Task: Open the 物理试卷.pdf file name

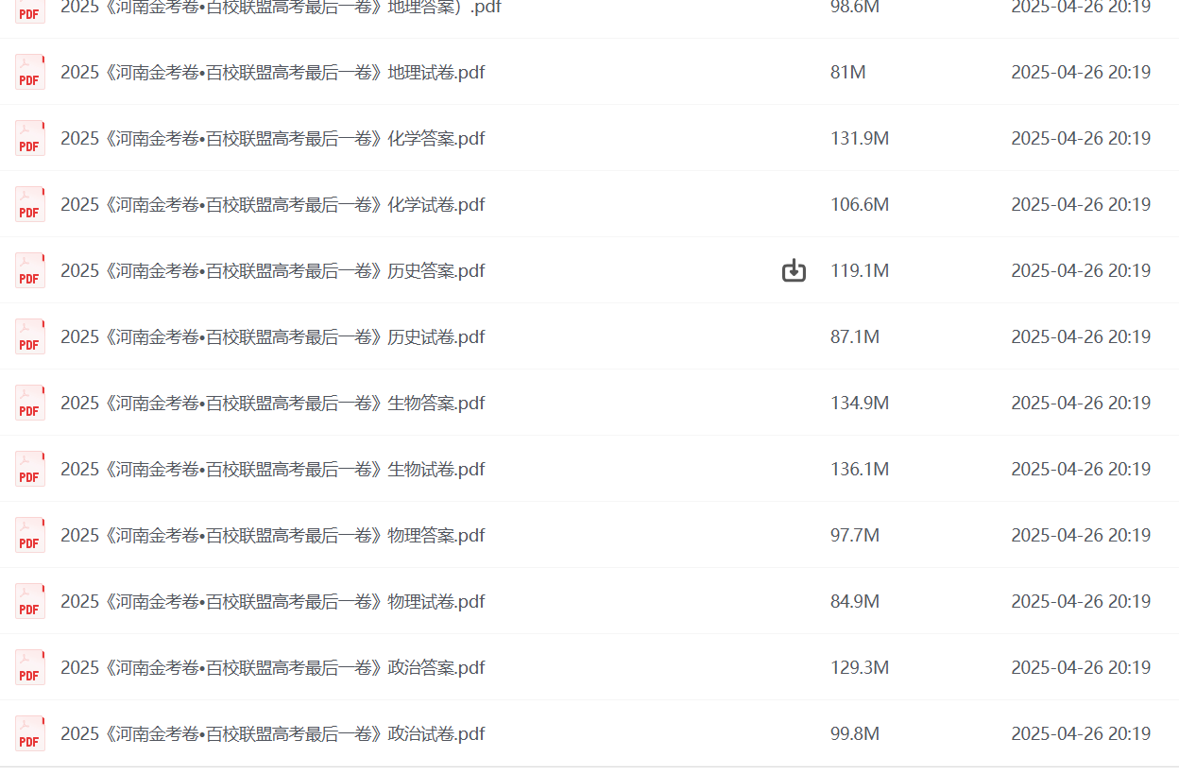Action: coord(272,602)
